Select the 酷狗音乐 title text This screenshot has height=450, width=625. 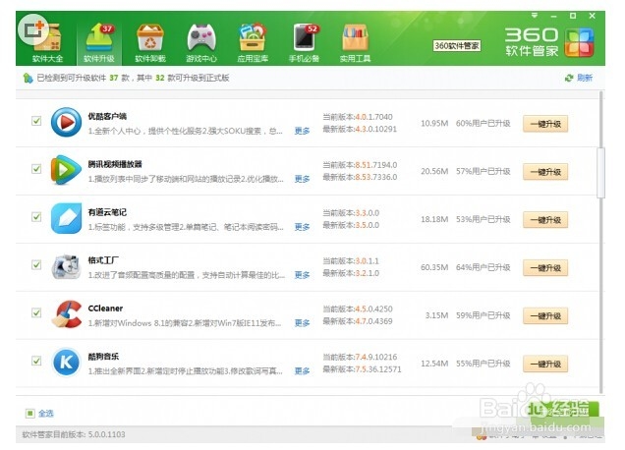[x=103, y=357]
